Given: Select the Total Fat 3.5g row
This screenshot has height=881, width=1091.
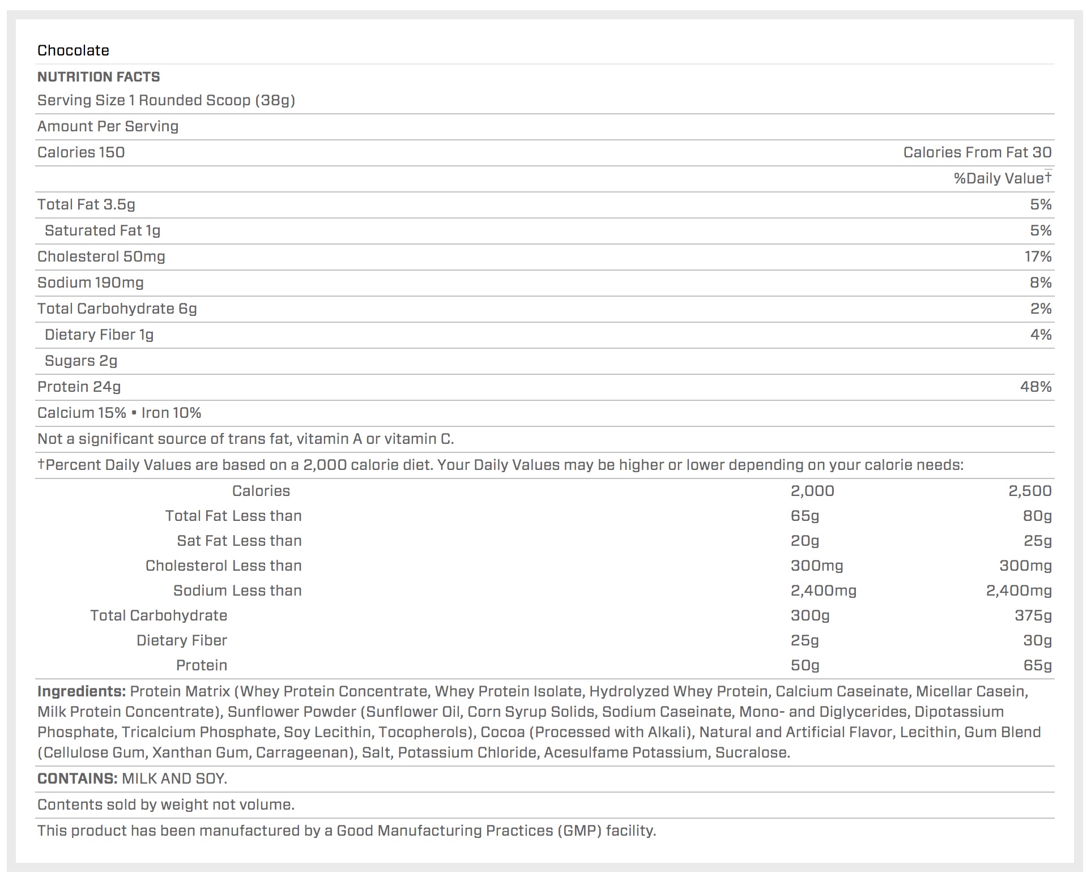Looking at the screenshot, I should pyautogui.click(x=86, y=204).
